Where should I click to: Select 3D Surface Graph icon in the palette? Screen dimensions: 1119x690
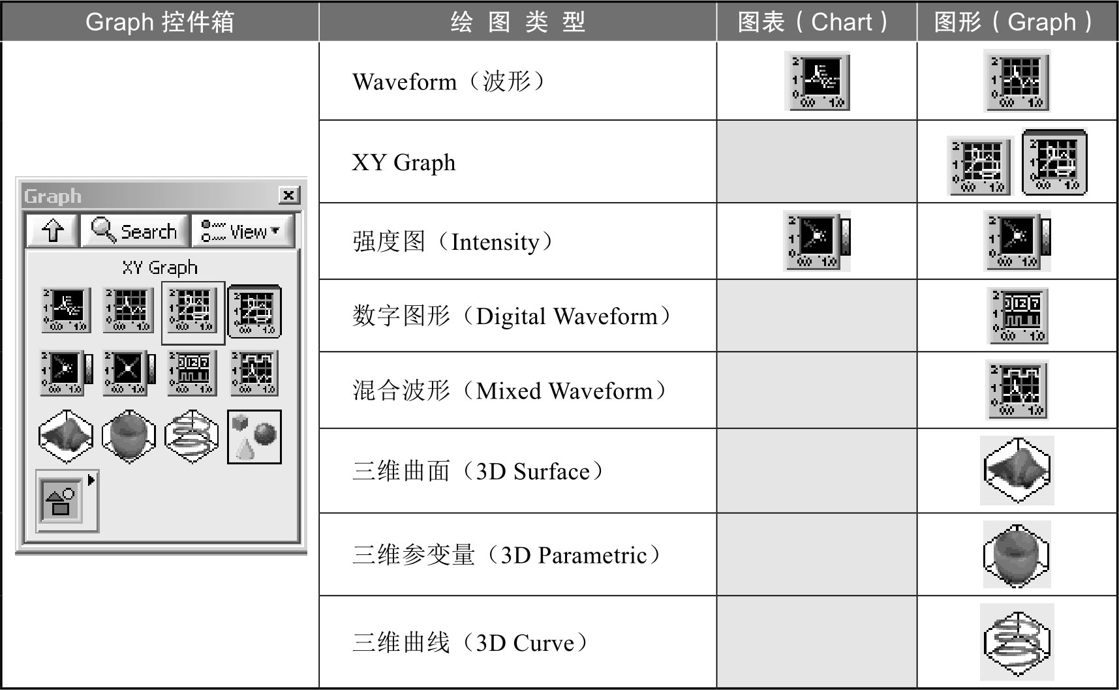point(66,437)
